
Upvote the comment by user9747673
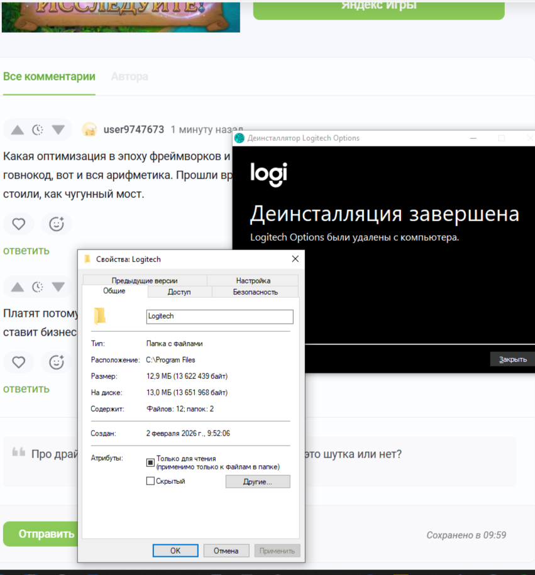point(17,130)
